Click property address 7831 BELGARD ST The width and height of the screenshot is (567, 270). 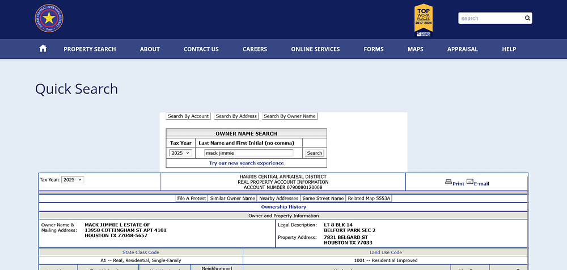point(346,238)
